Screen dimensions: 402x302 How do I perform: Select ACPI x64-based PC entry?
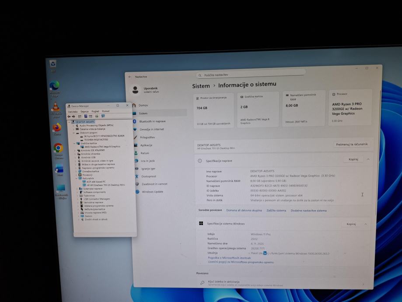point(96,182)
